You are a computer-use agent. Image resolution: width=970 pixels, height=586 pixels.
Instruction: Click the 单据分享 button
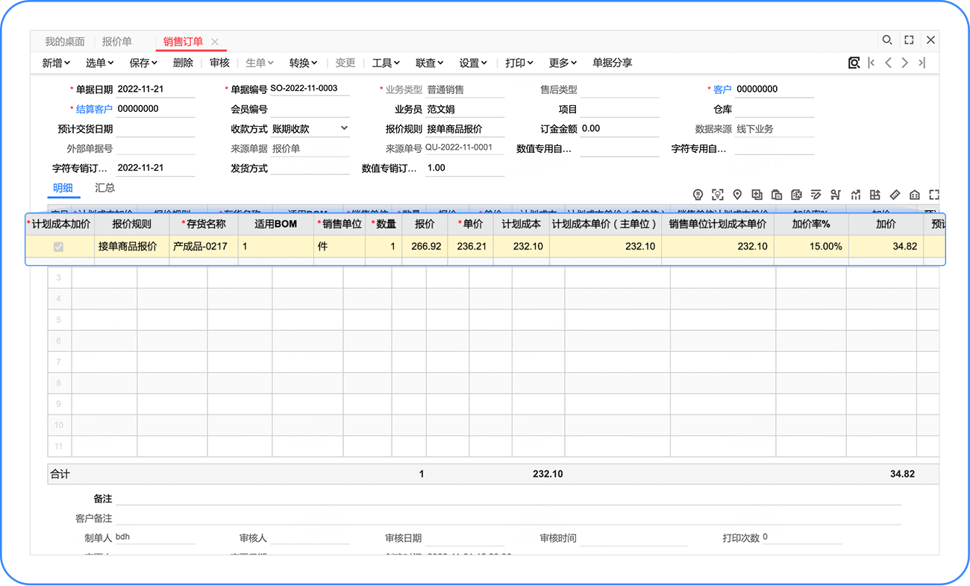[x=612, y=63]
